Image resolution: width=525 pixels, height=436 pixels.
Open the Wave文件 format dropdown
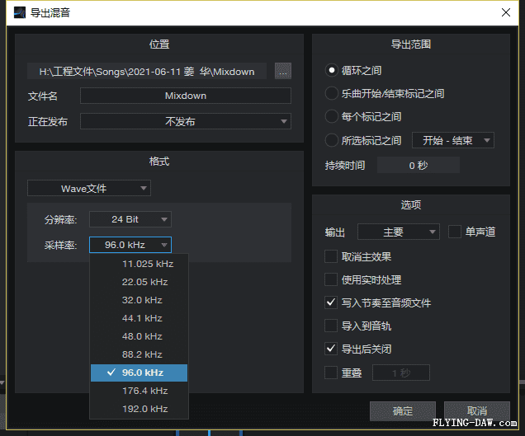tap(89, 189)
